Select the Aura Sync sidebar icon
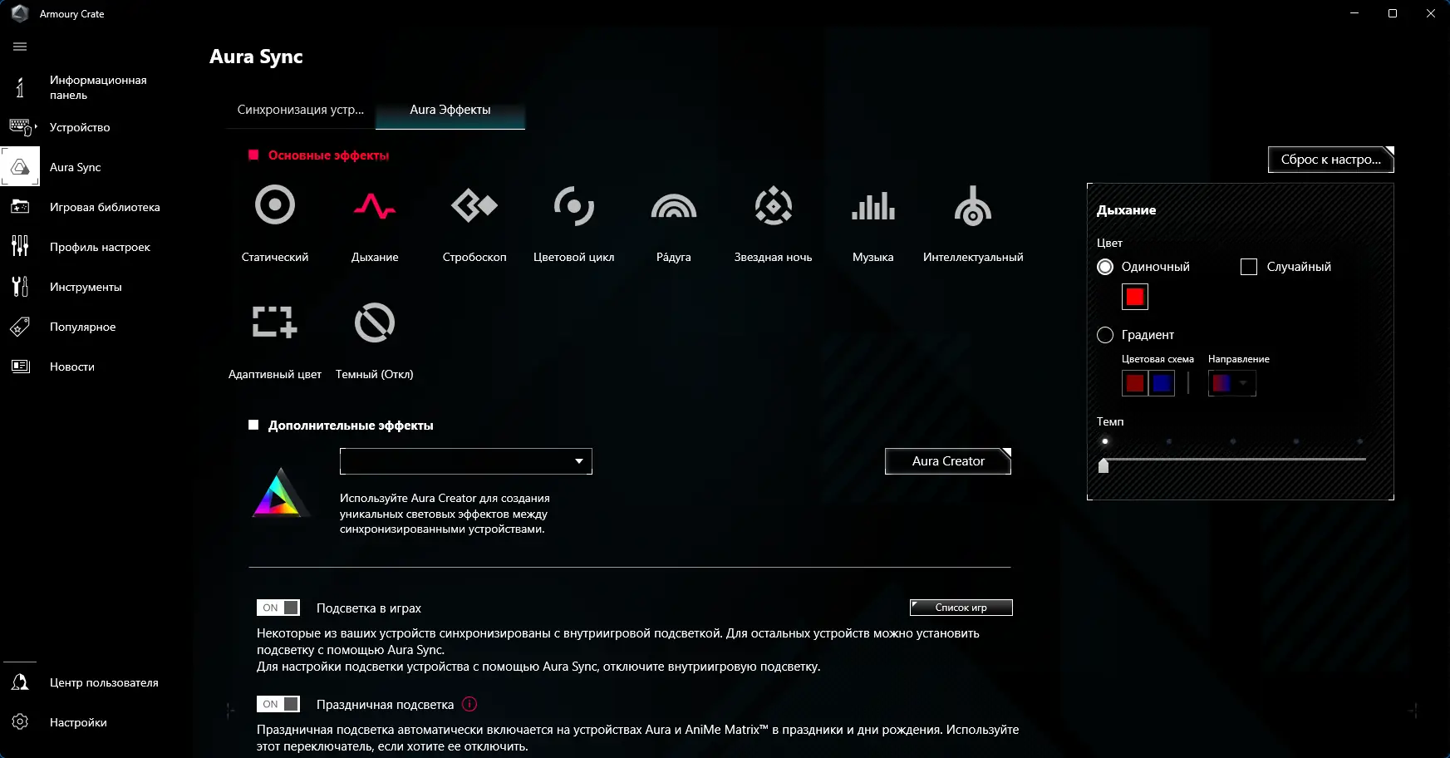The image size is (1450, 758). coord(20,167)
